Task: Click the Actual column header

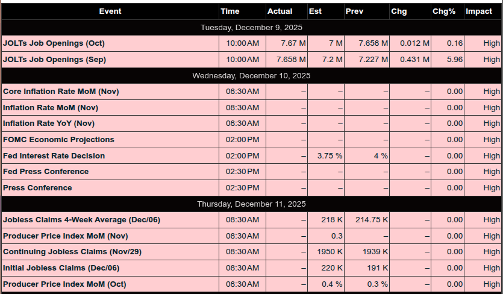Action: coord(280,11)
